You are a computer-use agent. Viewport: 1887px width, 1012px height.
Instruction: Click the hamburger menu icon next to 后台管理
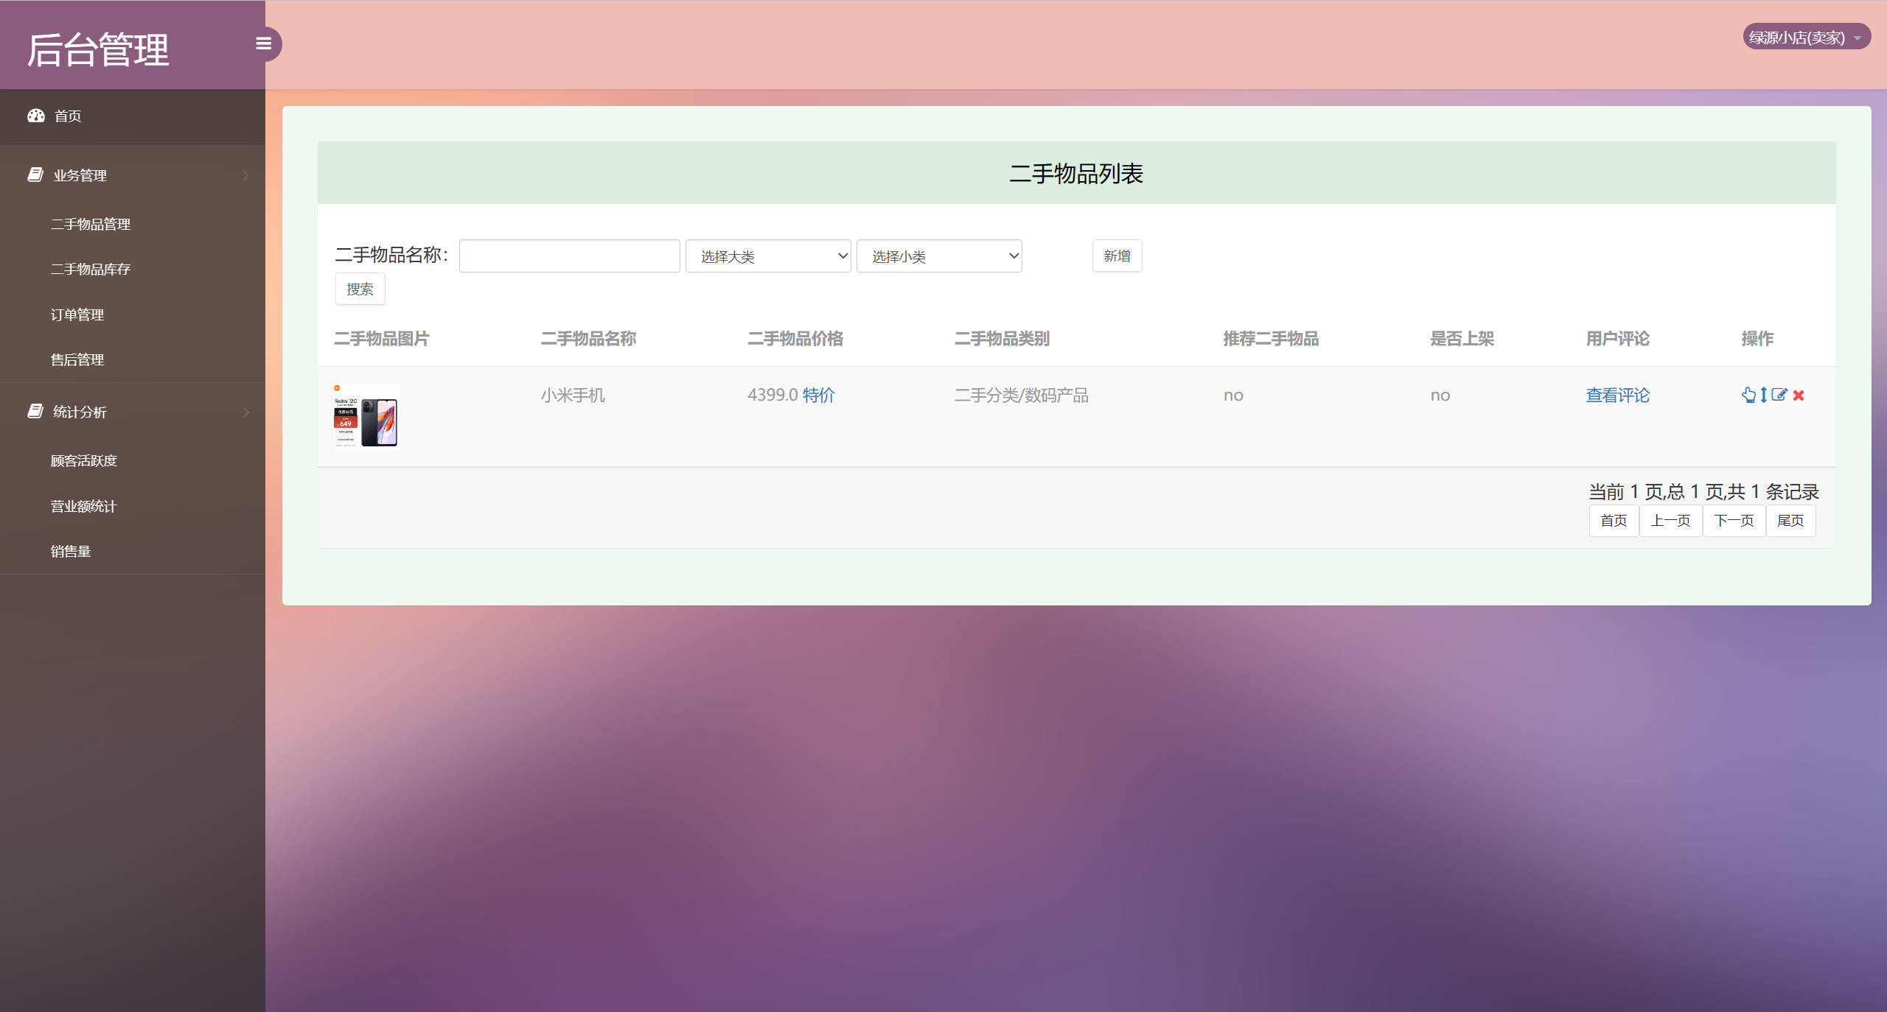264,43
